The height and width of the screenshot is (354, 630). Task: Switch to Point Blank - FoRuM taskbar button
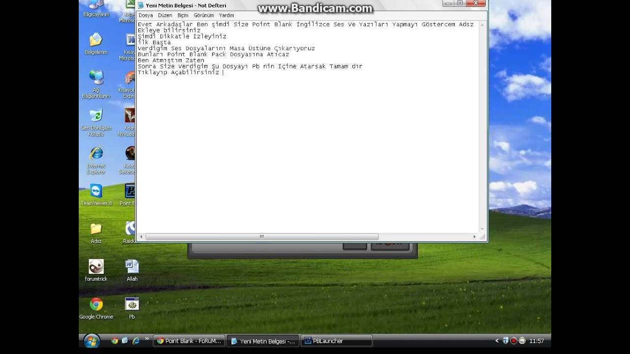point(189,341)
